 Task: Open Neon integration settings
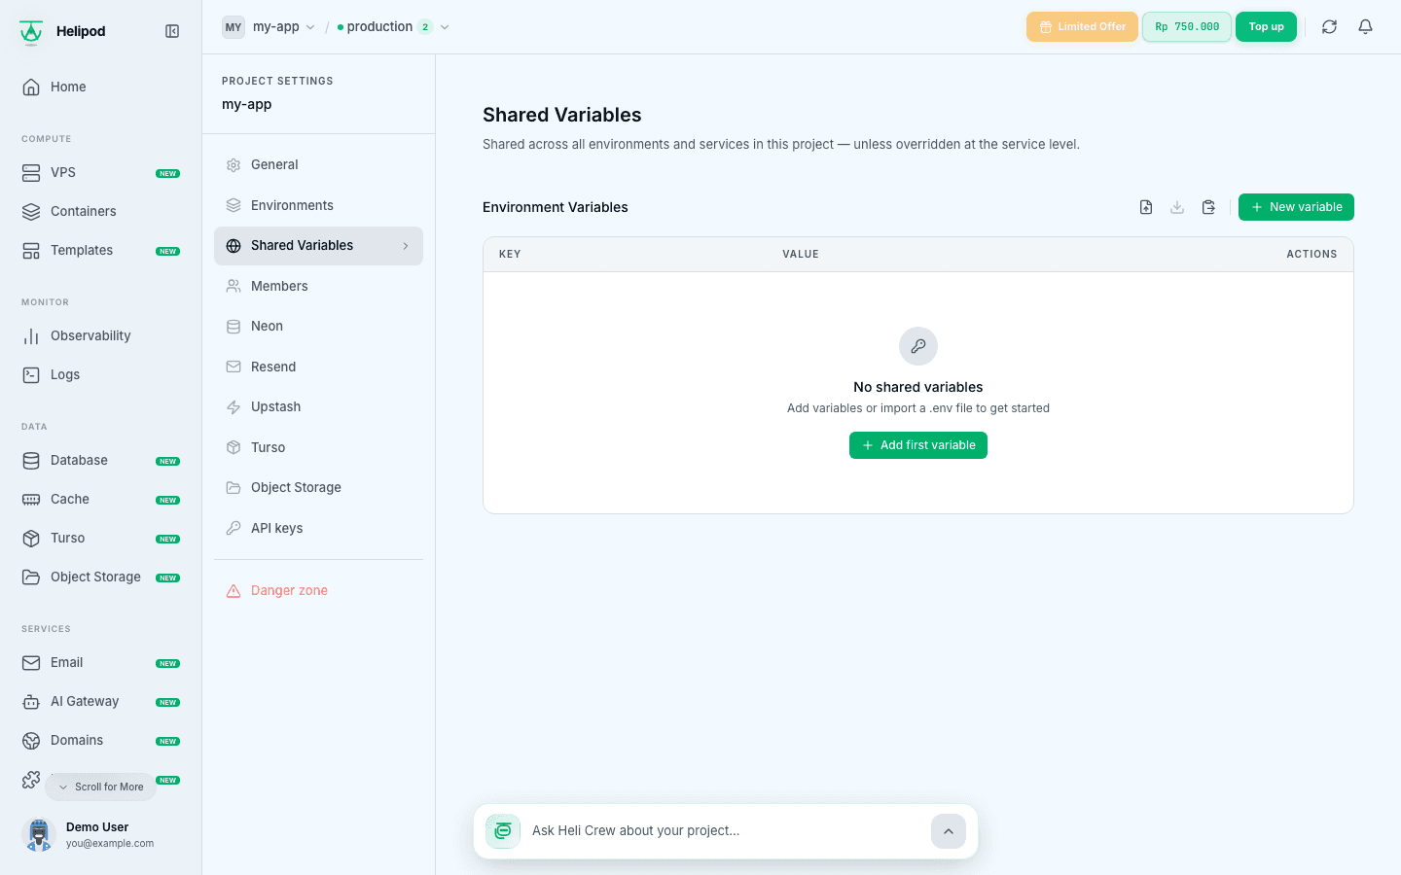click(x=318, y=327)
